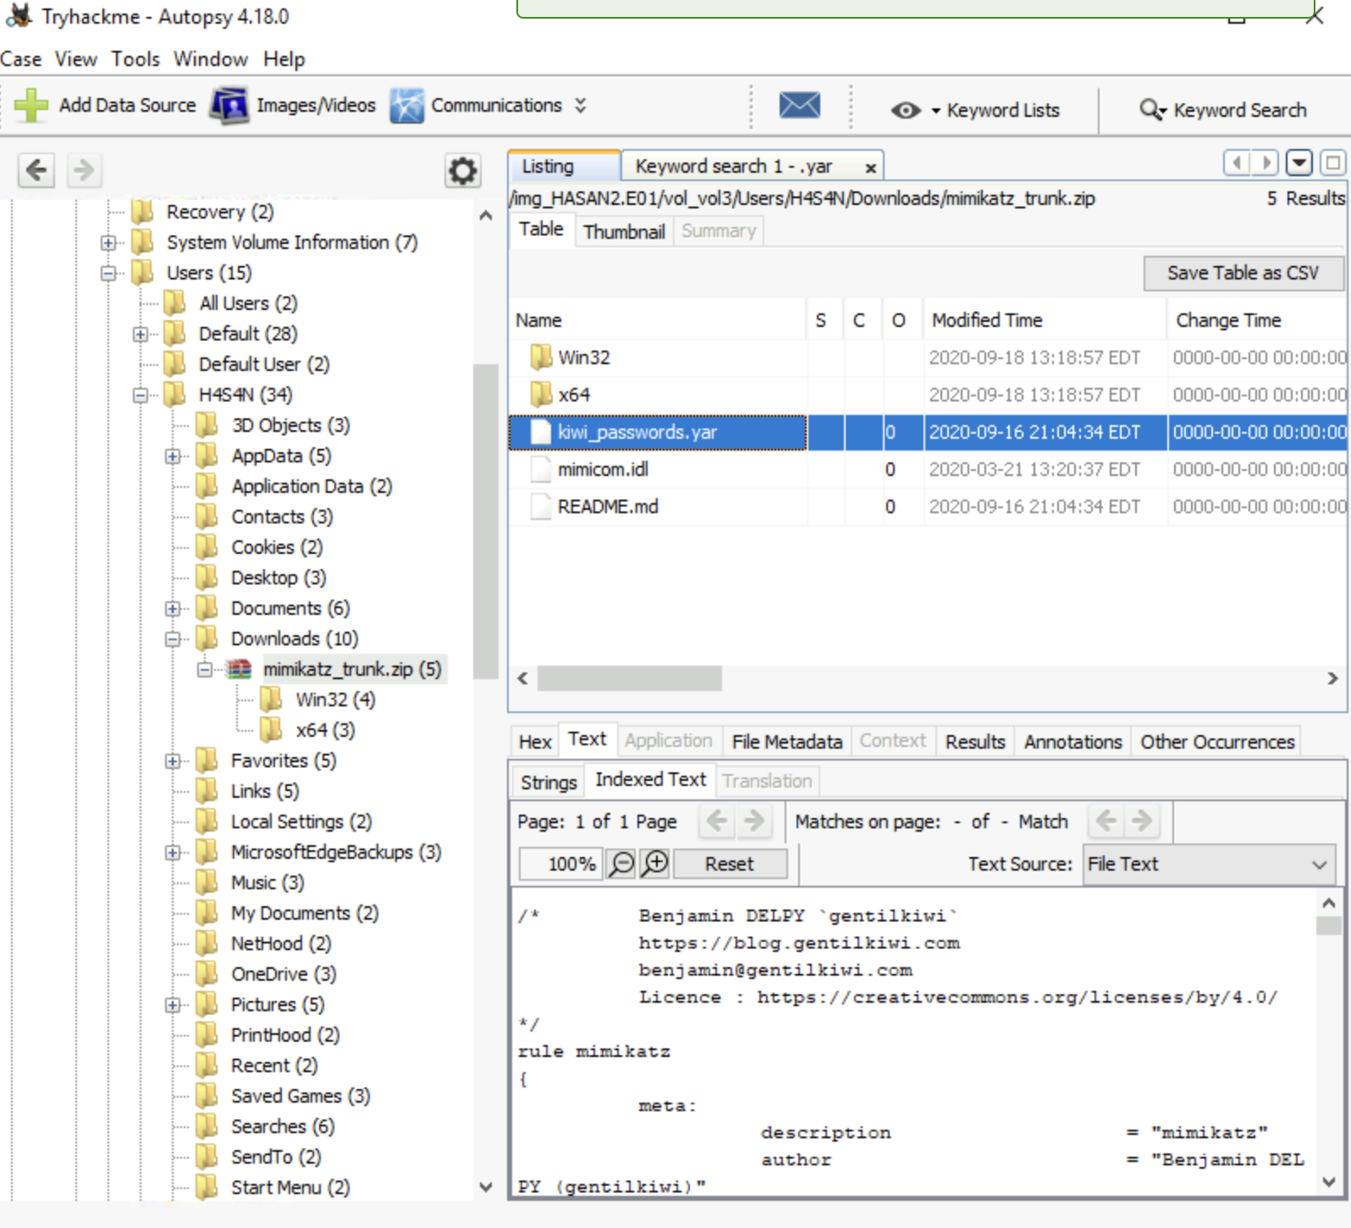Click the Keyword Search magnifier icon
The height and width of the screenshot is (1228, 1351).
click(x=1152, y=110)
